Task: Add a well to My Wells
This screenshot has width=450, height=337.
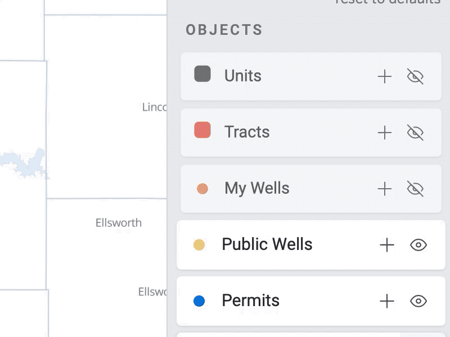Action: tap(385, 189)
